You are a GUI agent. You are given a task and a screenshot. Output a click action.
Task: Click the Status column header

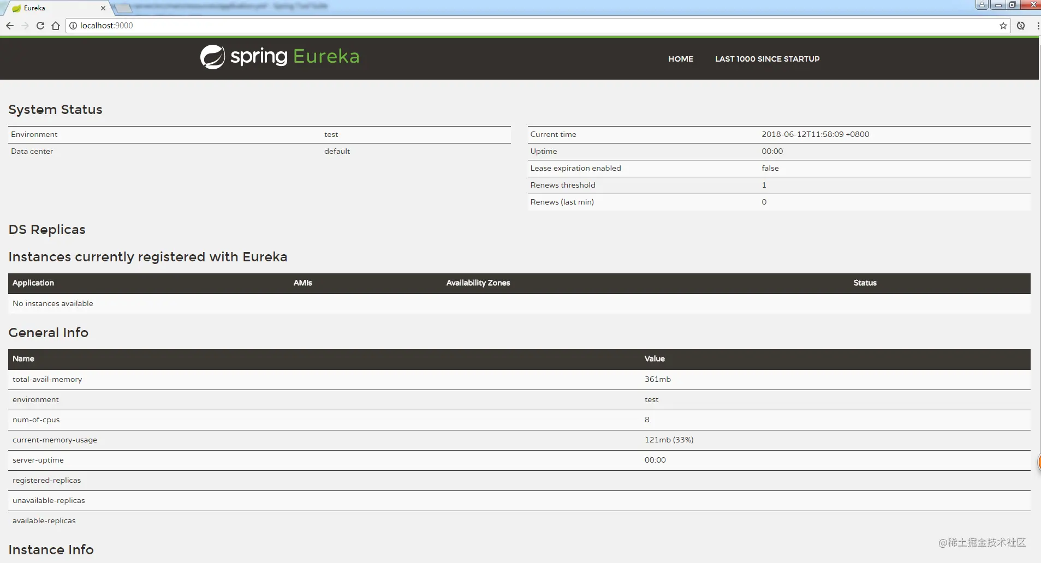click(x=865, y=283)
